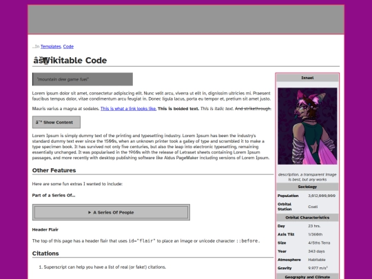372x279 pixels.
Task: Click the Citations heading
Action: (45, 254)
